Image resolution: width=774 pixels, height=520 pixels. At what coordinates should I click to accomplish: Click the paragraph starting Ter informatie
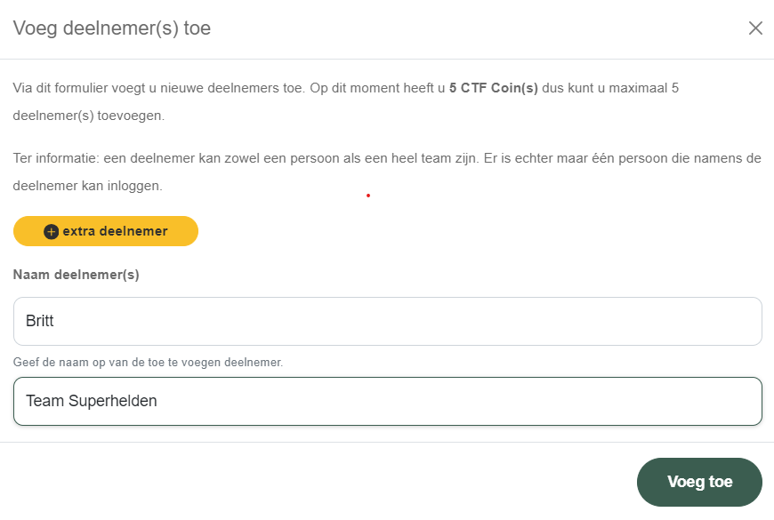point(387,158)
